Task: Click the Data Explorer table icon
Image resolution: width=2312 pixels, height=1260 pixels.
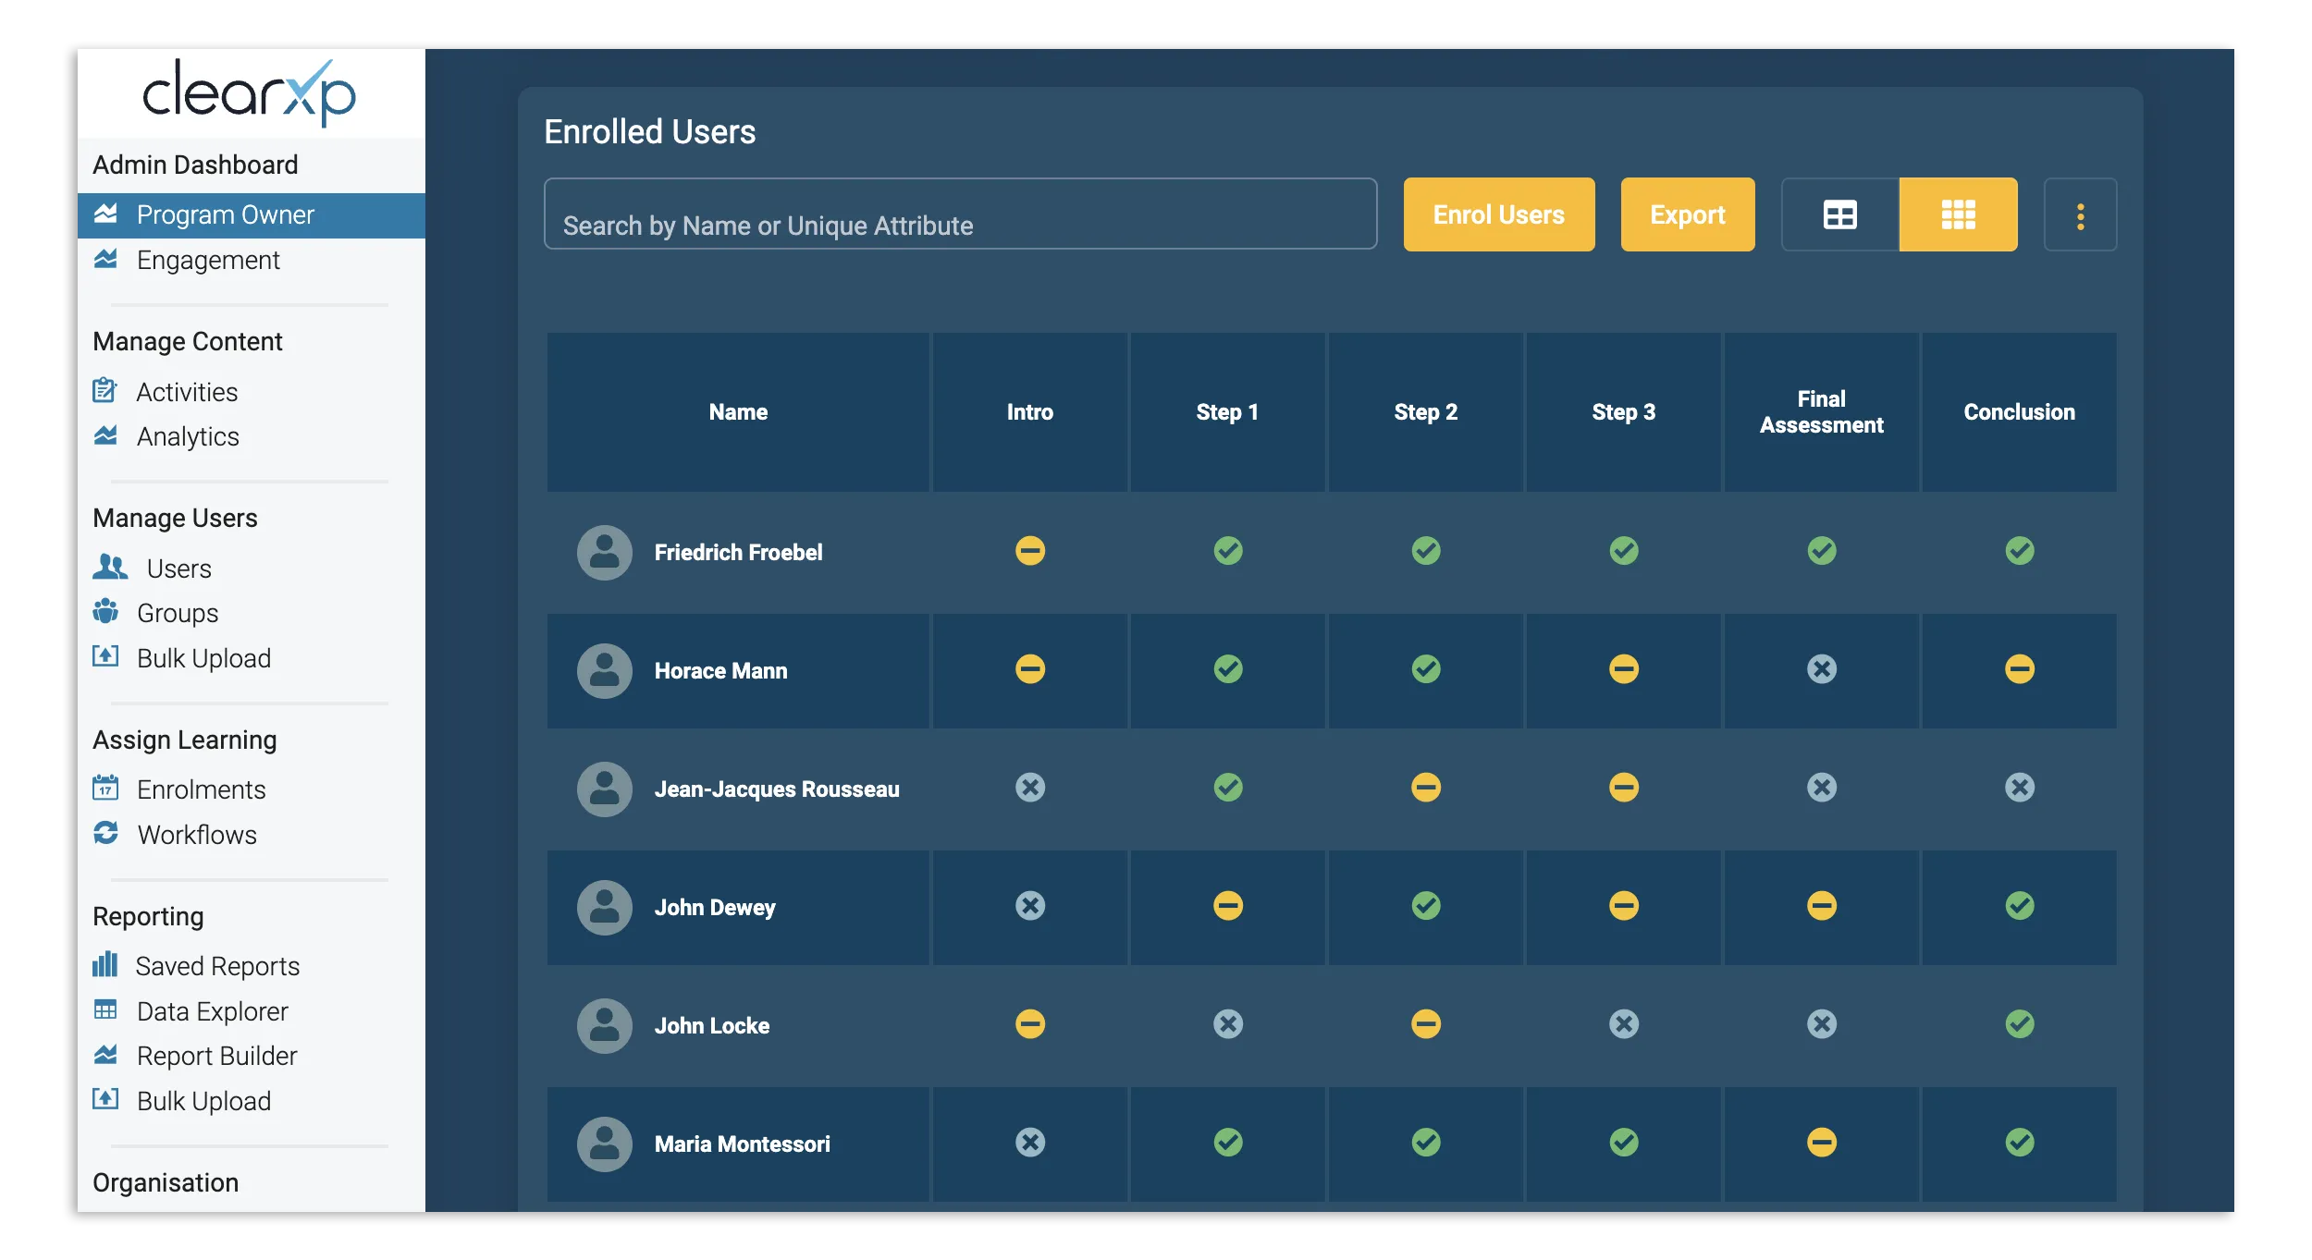Action: pyautogui.click(x=105, y=1009)
